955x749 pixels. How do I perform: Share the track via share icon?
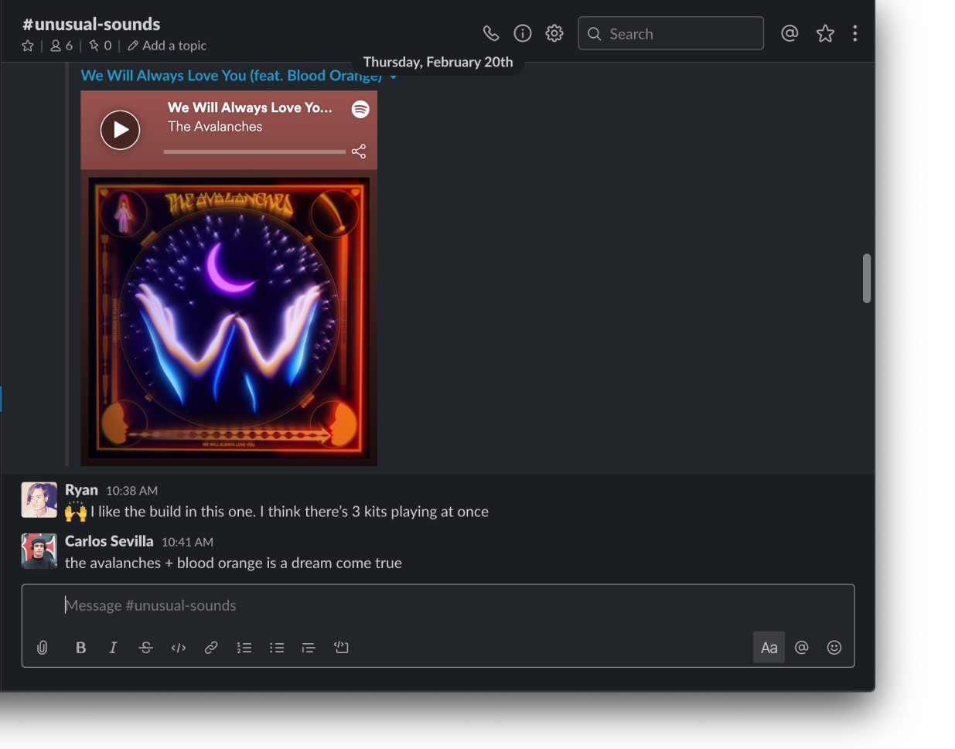pyautogui.click(x=359, y=151)
